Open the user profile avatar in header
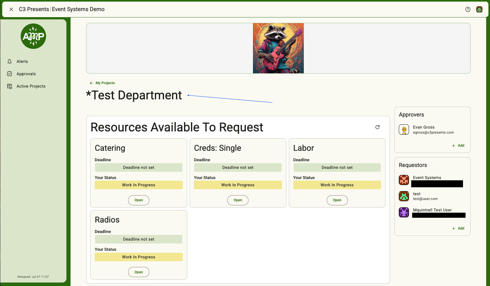The width and height of the screenshot is (490, 286). (479, 9)
